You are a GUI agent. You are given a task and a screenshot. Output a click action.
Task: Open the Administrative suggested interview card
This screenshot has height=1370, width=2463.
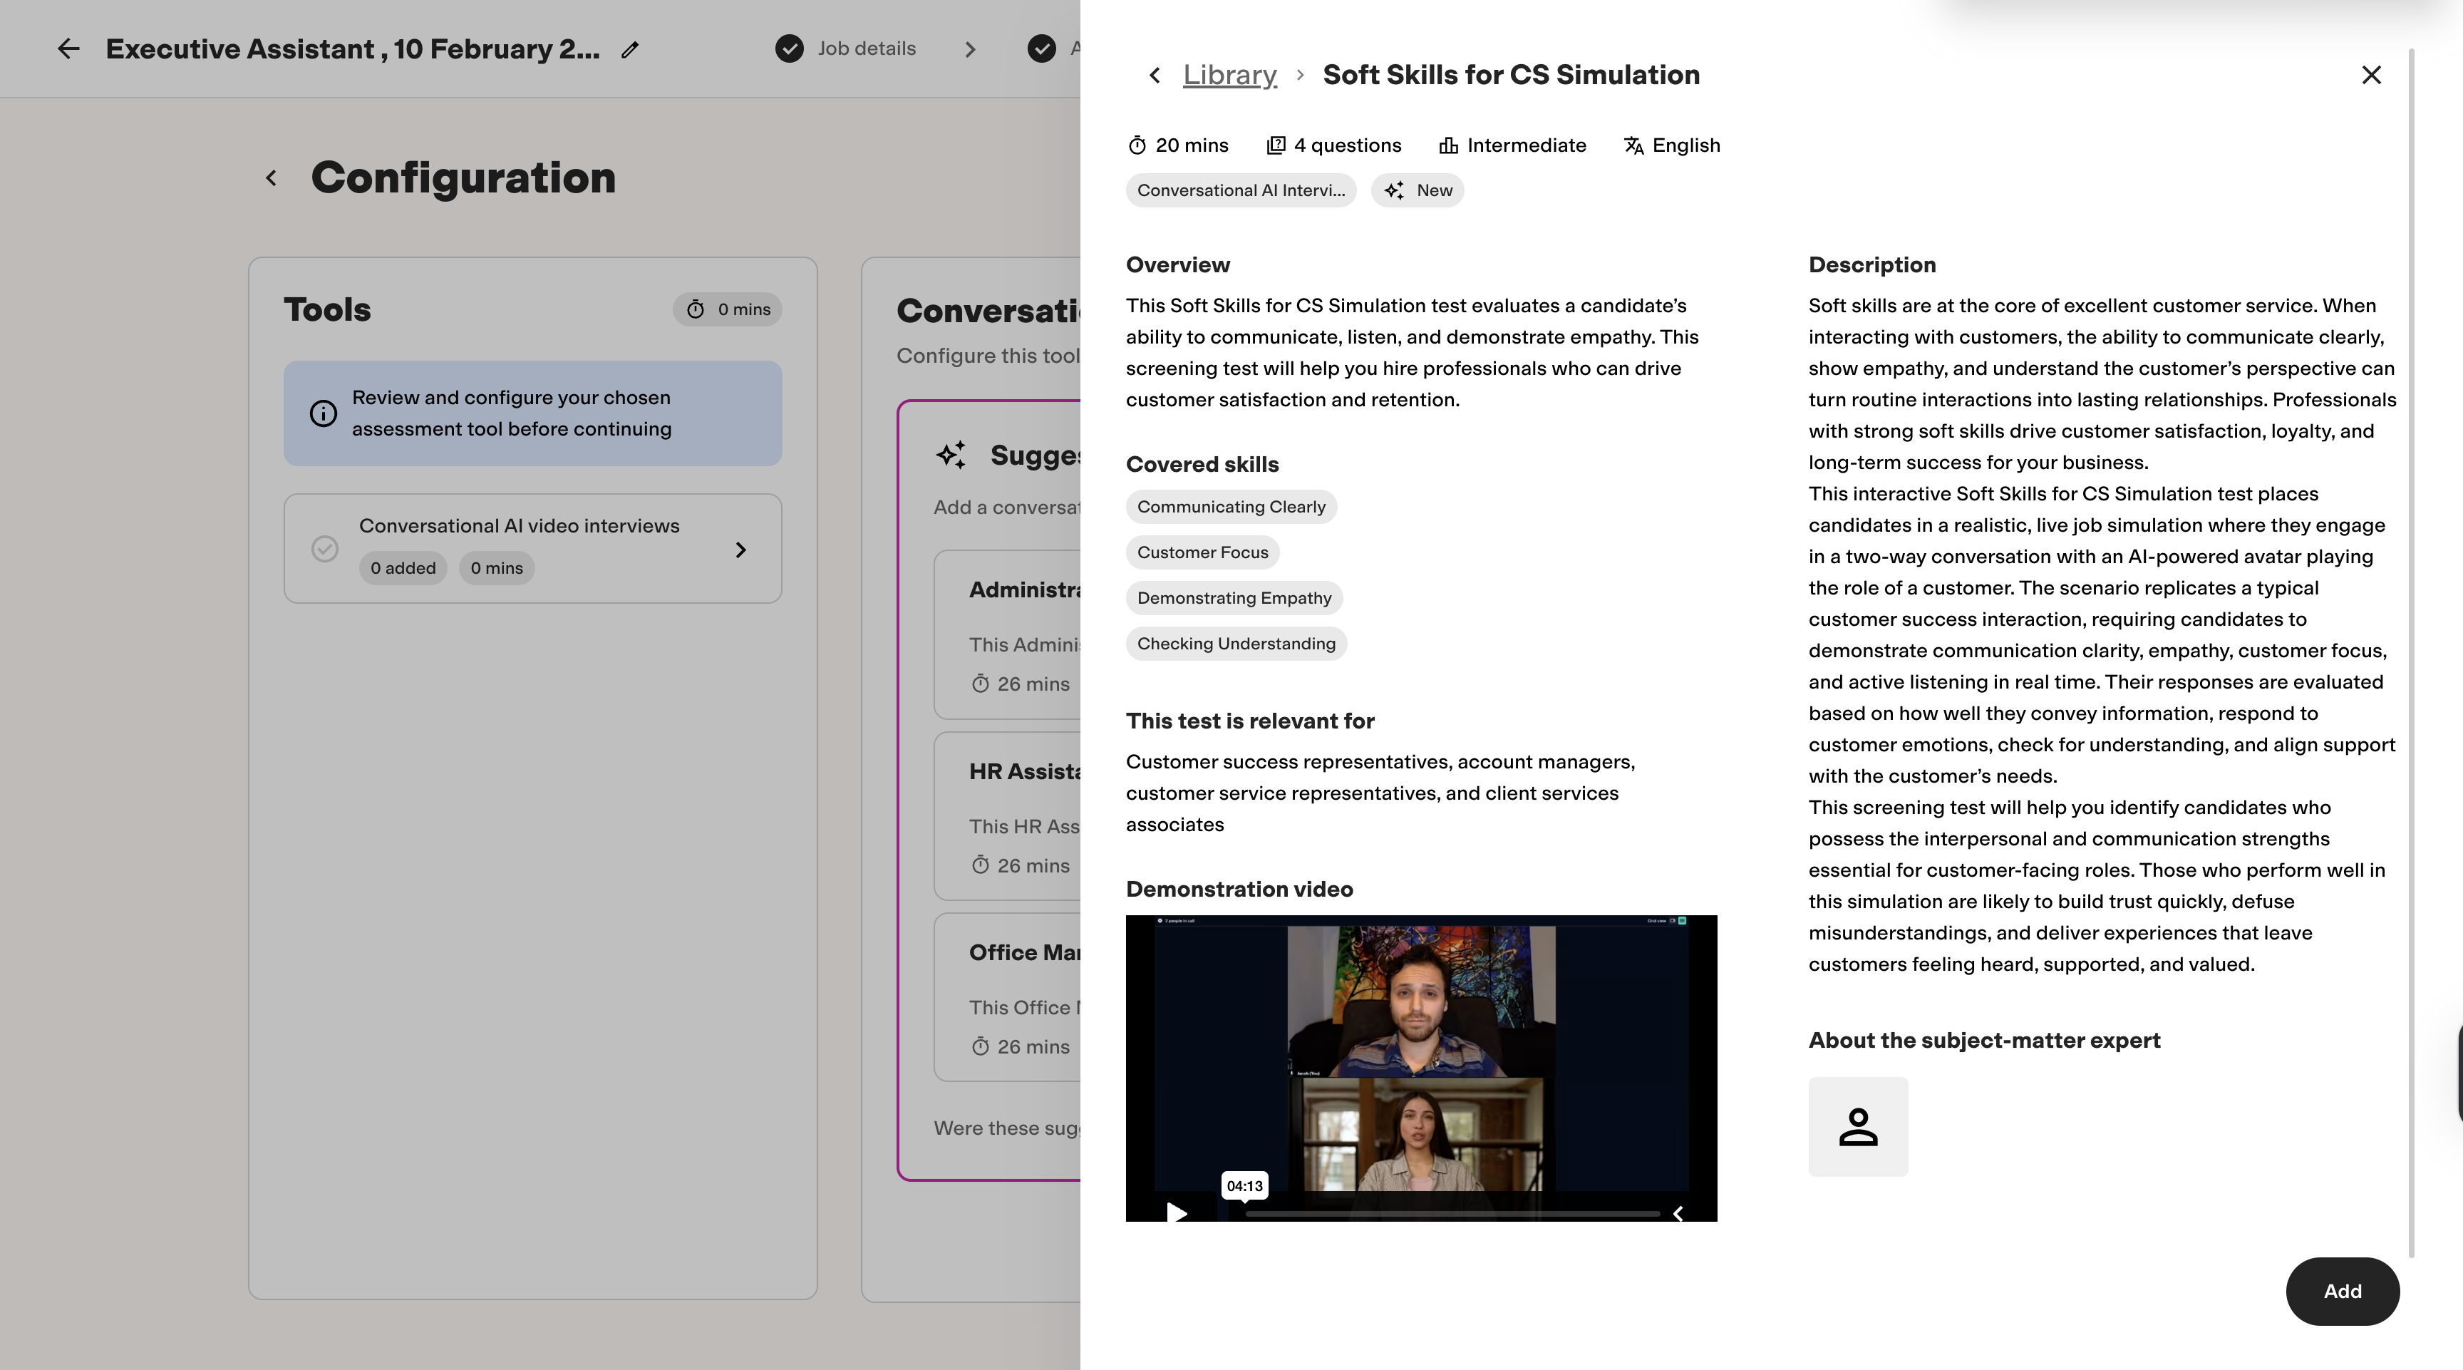(x=1008, y=635)
